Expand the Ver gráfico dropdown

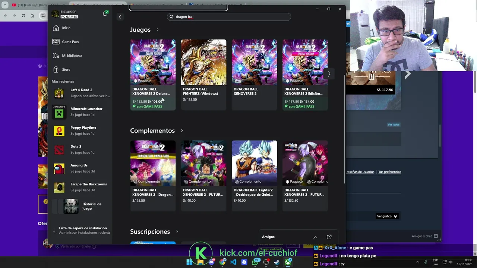point(388,216)
